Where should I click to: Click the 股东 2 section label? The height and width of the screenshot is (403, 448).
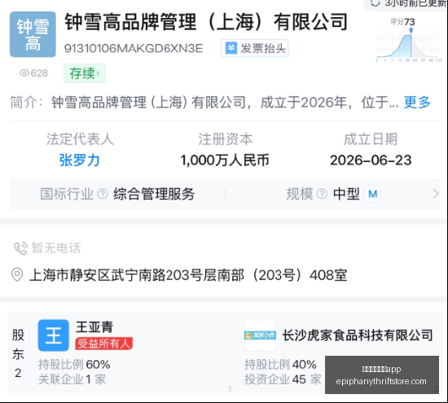pos(18,354)
